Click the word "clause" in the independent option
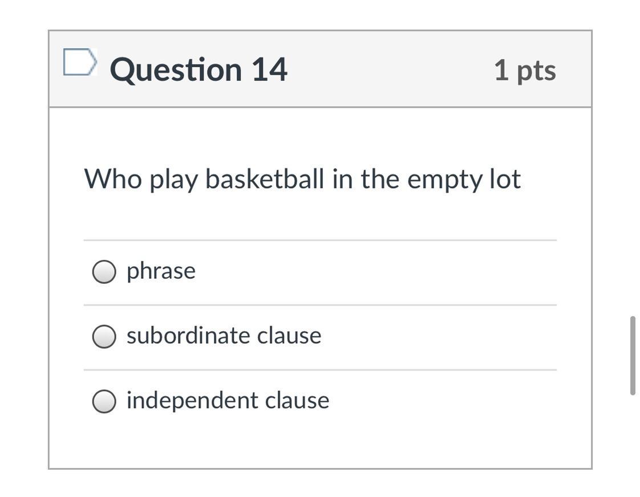 coord(297,400)
